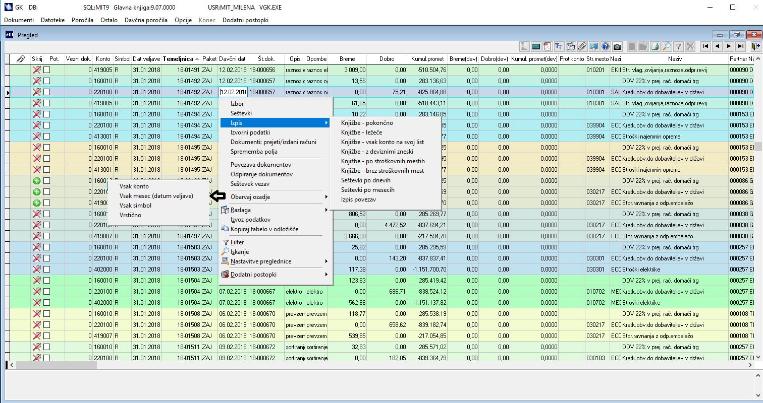The height and width of the screenshot is (403, 763).
Task: Click the camera screenshot toolbar icon
Action: (617, 46)
